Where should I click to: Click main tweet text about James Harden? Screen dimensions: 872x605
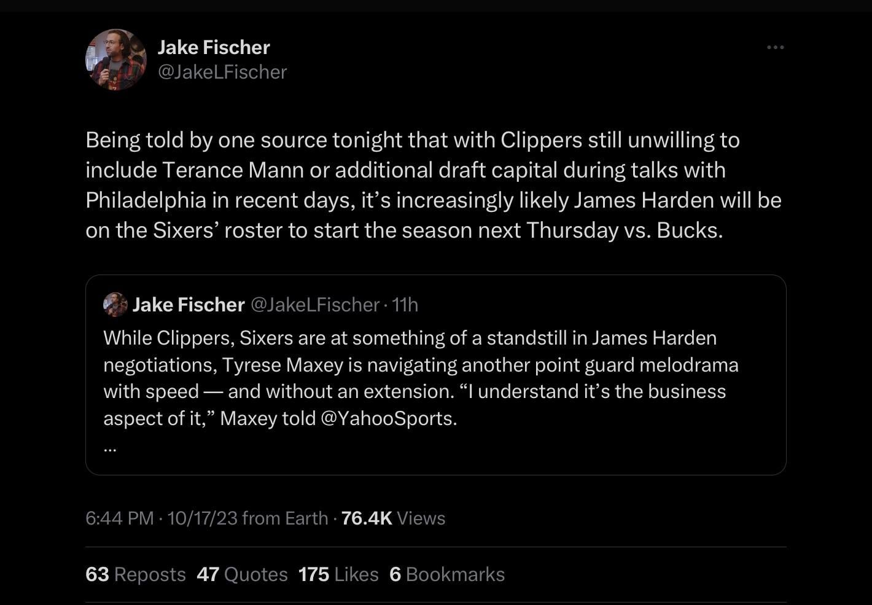coord(433,185)
